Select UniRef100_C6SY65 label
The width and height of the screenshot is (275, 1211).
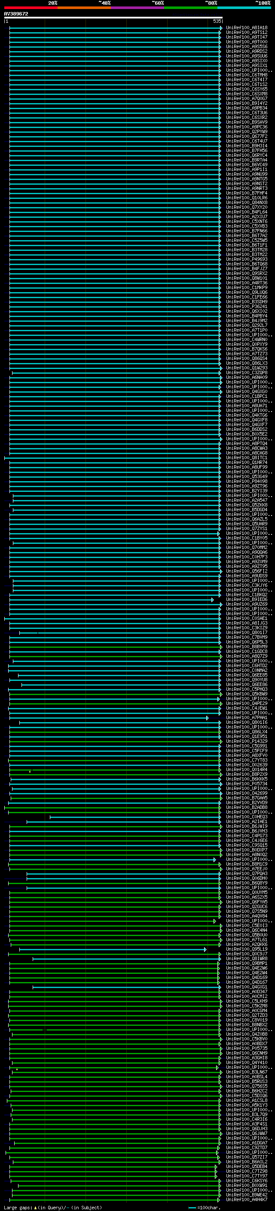click(247, 89)
